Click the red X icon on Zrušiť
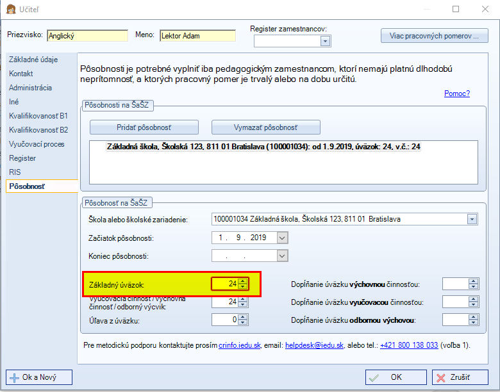Screen dimensions: 500x392 pyautogui.click(x=440, y=378)
